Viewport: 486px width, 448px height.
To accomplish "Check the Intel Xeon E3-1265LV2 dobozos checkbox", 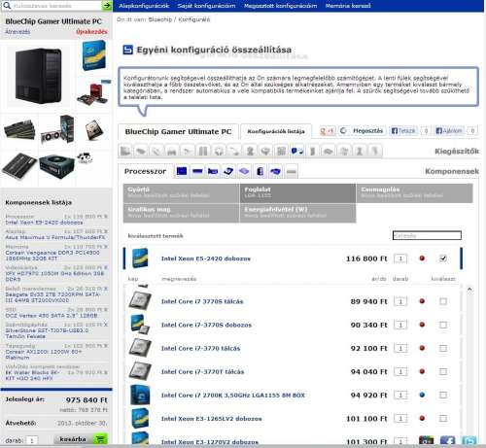I will 443,419.
